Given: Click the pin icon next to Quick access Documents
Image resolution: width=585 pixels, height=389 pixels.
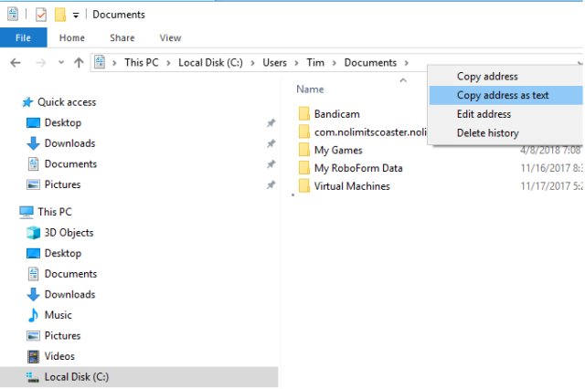Looking at the screenshot, I should click(x=271, y=164).
